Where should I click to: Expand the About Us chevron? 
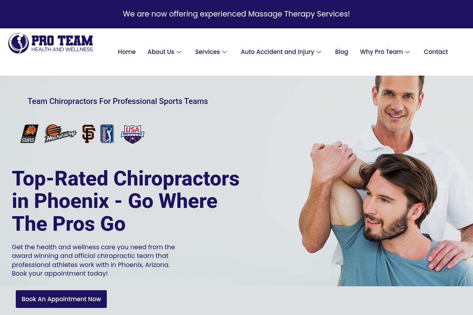click(x=179, y=52)
